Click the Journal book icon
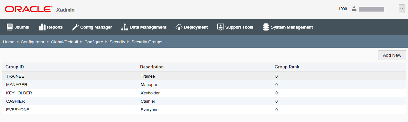 coord(10,27)
